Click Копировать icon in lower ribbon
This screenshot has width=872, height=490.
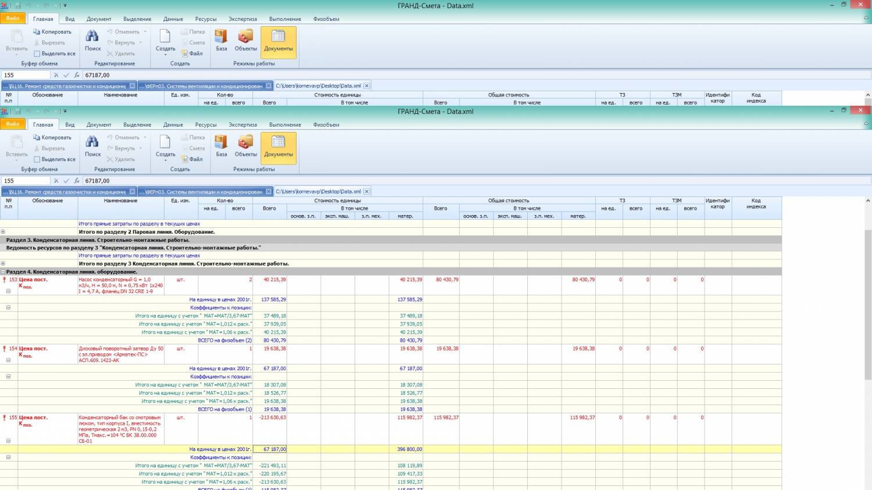click(37, 138)
